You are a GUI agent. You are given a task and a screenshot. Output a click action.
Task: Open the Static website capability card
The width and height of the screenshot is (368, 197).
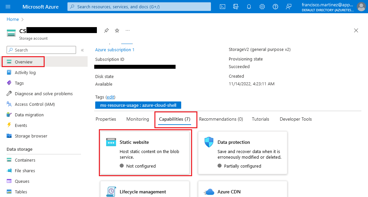click(145, 152)
